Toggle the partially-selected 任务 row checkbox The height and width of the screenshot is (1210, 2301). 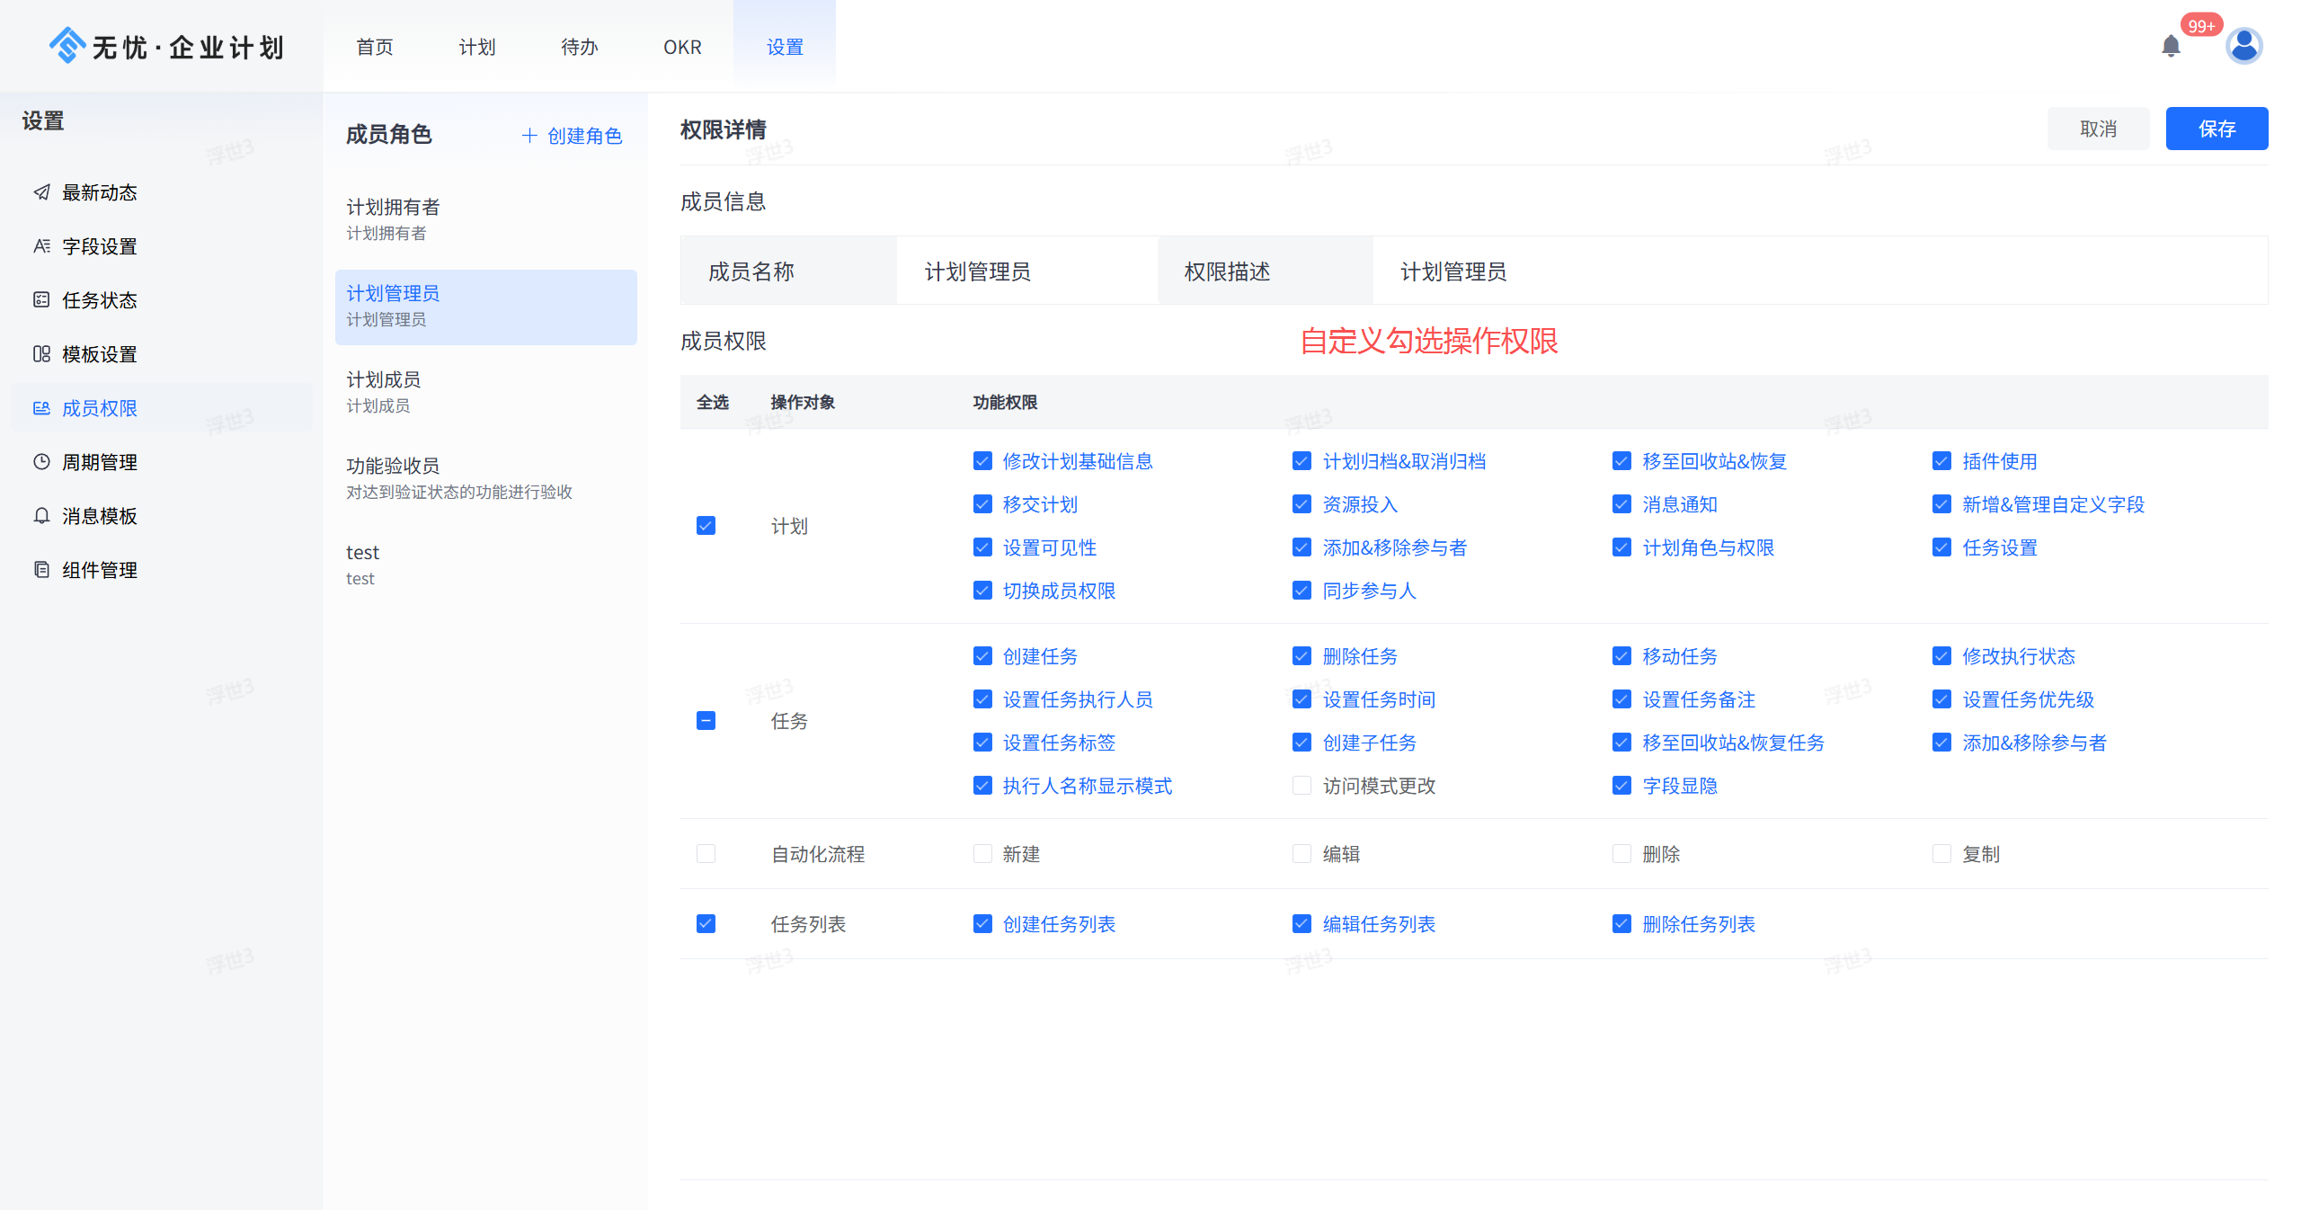706,721
